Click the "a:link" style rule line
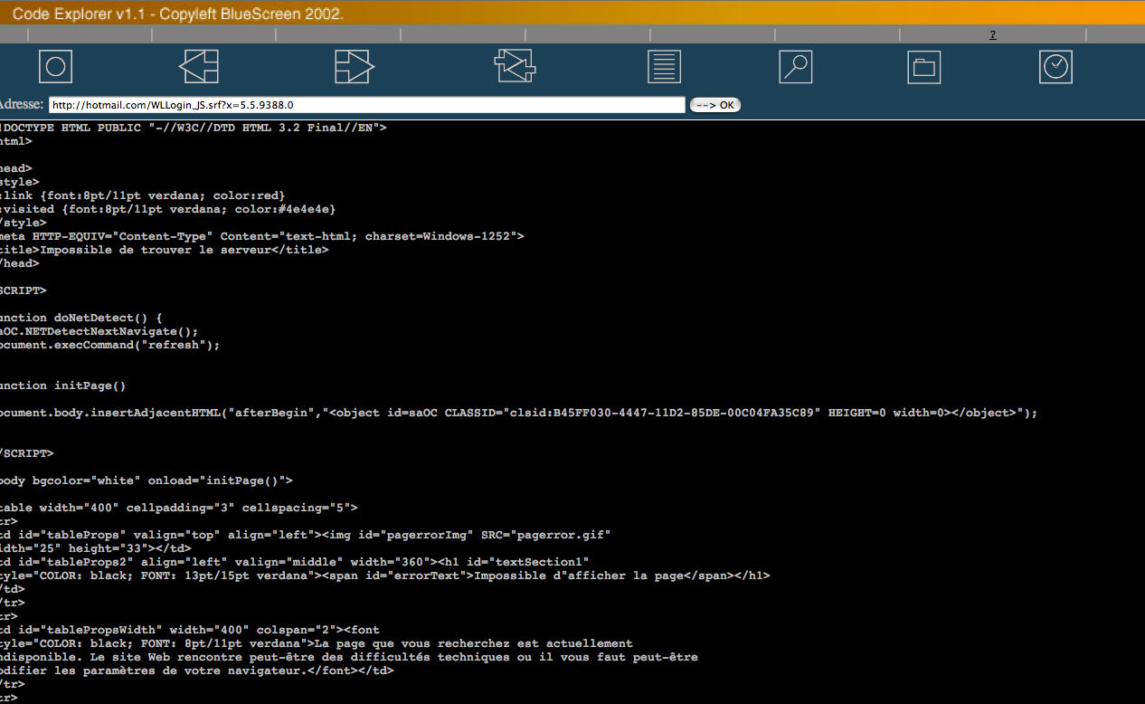The width and height of the screenshot is (1145, 704). pos(143,195)
